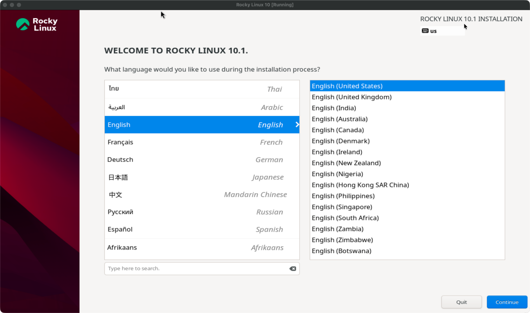530x313 pixels.
Task: Choose English (Australia) locale
Action: (x=407, y=119)
